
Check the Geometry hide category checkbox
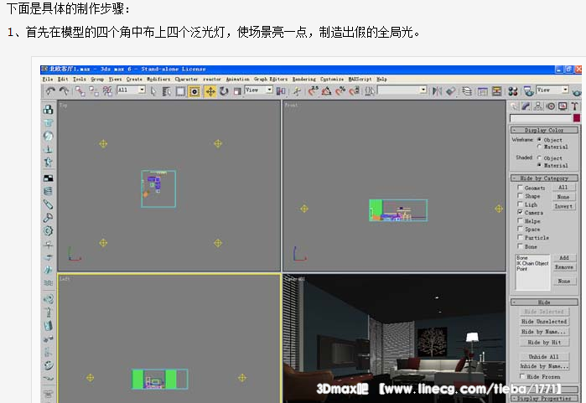pos(520,187)
